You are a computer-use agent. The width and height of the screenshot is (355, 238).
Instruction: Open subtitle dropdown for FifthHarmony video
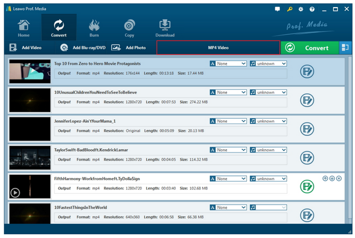tap(228, 179)
